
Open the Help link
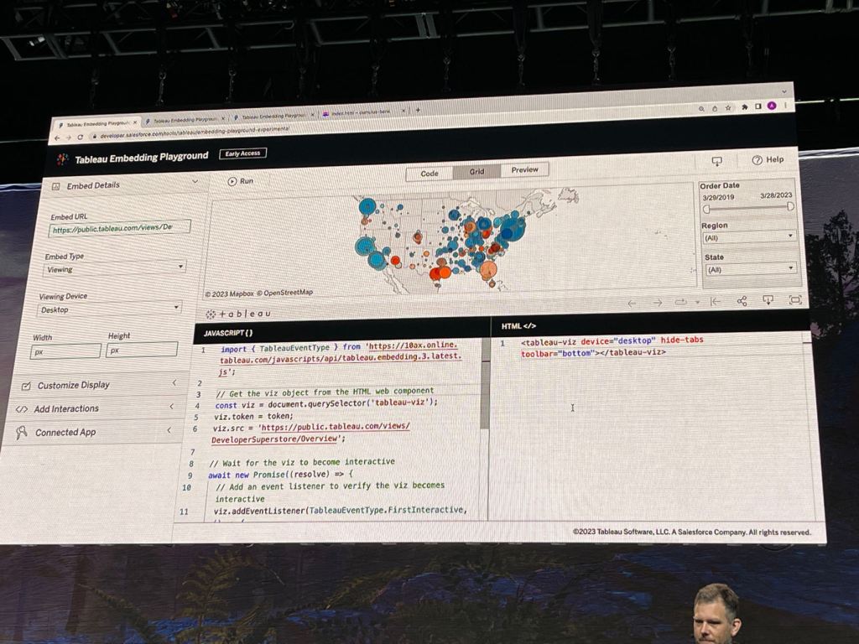[768, 159]
